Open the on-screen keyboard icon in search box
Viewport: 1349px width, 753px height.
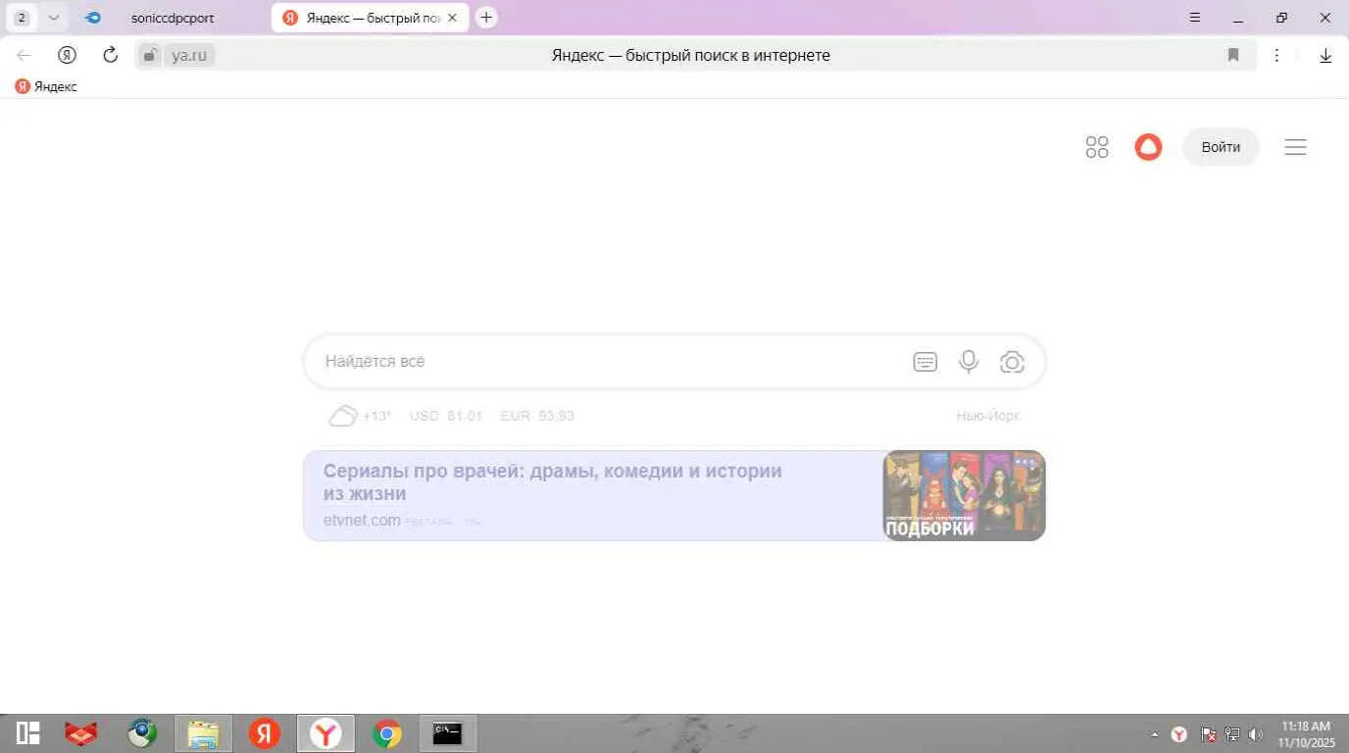925,362
